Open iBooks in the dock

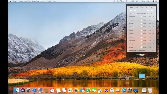pyautogui.click(x=118, y=90)
